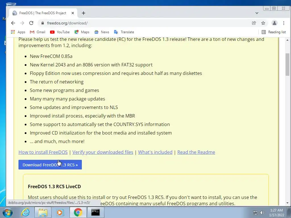The image size is (291, 218).
Task: Open Chrome's three-dot menu
Action: tap(284, 23)
